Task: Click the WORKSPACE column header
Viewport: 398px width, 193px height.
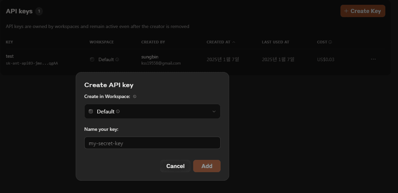Action: (x=101, y=42)
